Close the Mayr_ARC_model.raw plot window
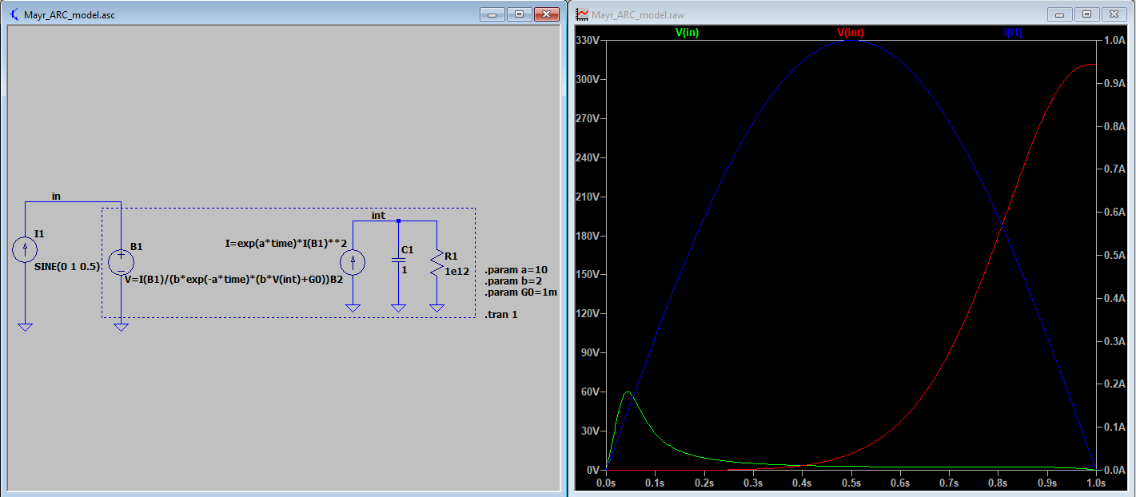 click(1113, 14)
